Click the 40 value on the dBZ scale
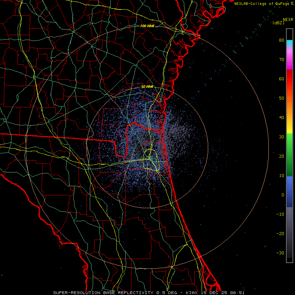 [282, 118]
